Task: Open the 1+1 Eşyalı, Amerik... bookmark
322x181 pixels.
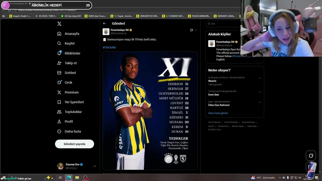Action: coord(121,16)
